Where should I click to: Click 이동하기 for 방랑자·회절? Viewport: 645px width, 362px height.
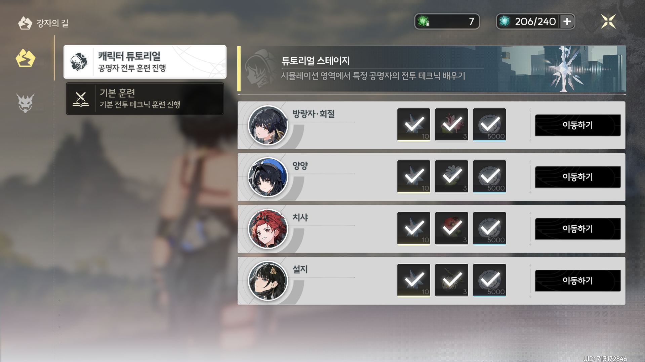coord(578,125)
